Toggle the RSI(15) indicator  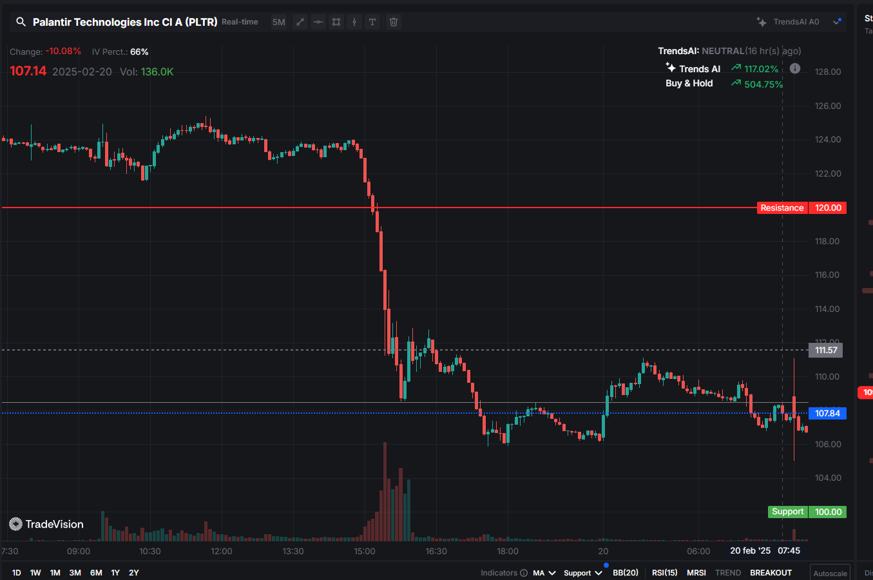[x=664, y=573]
